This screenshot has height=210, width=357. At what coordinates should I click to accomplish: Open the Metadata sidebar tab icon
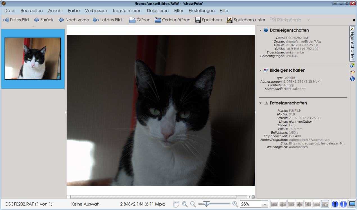tap(352, 66)
